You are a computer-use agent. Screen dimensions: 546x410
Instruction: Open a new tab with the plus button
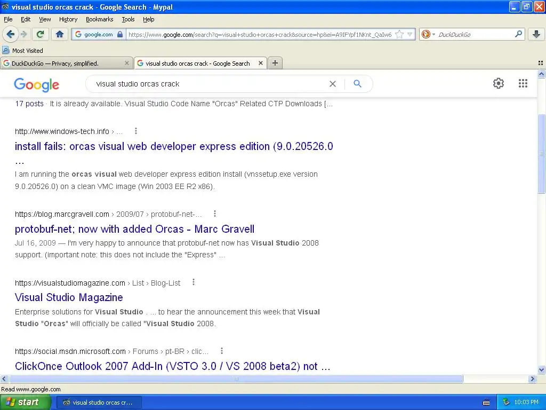(275, 63)
